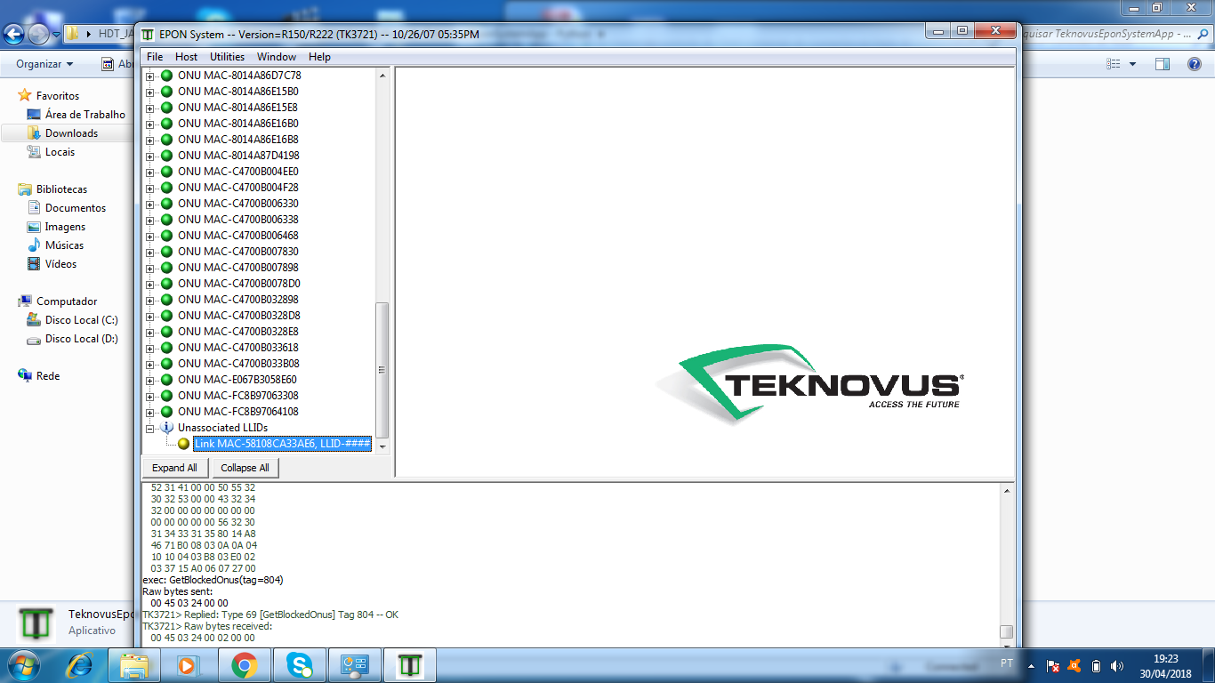Open Explorer help question mark icon
Viewport: 1215px width, 683px height.
(1195, 64)
